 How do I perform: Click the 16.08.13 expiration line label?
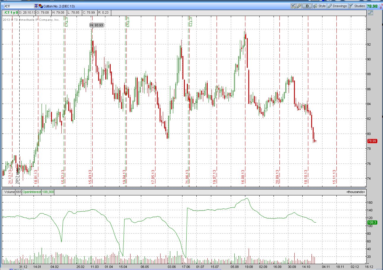[243, 177]
